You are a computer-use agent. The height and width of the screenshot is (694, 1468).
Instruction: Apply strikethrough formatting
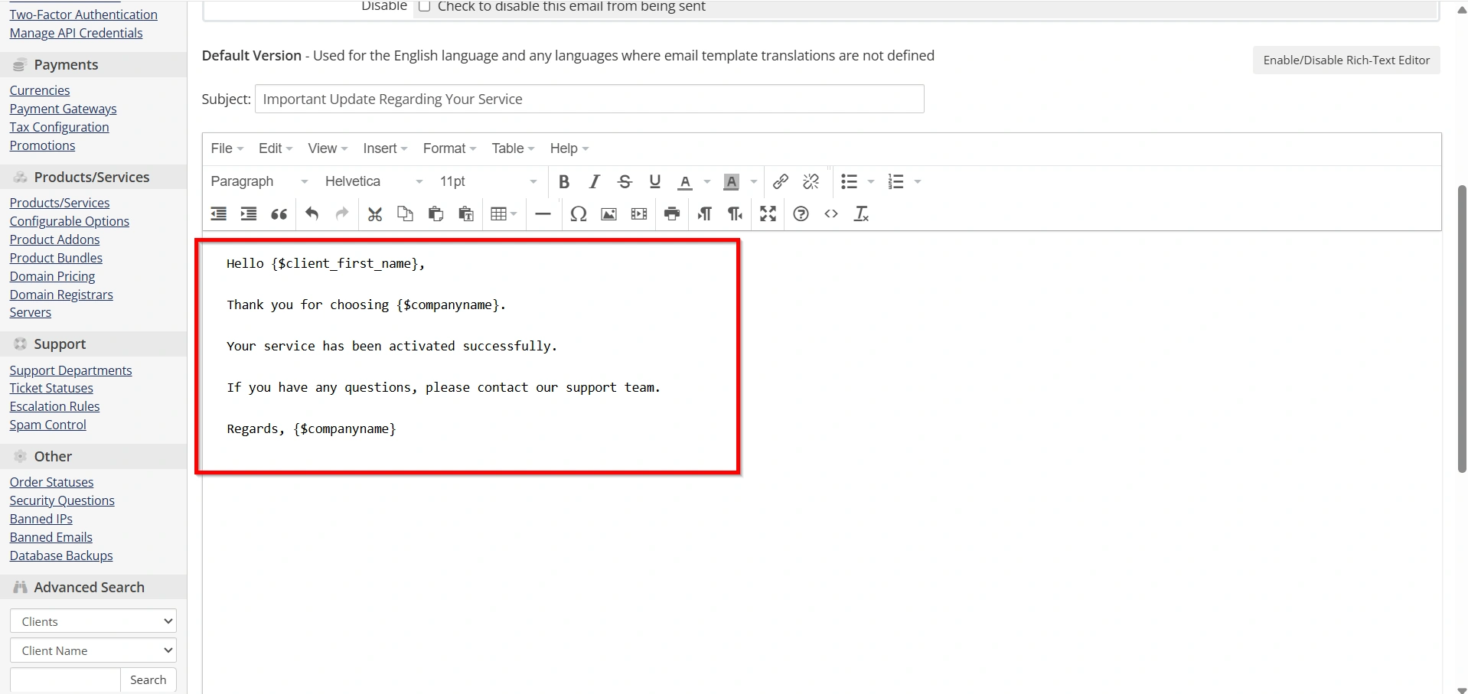(625, 181)
